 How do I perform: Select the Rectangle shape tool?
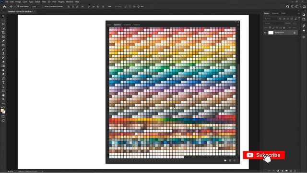click(x=3, y=91)
